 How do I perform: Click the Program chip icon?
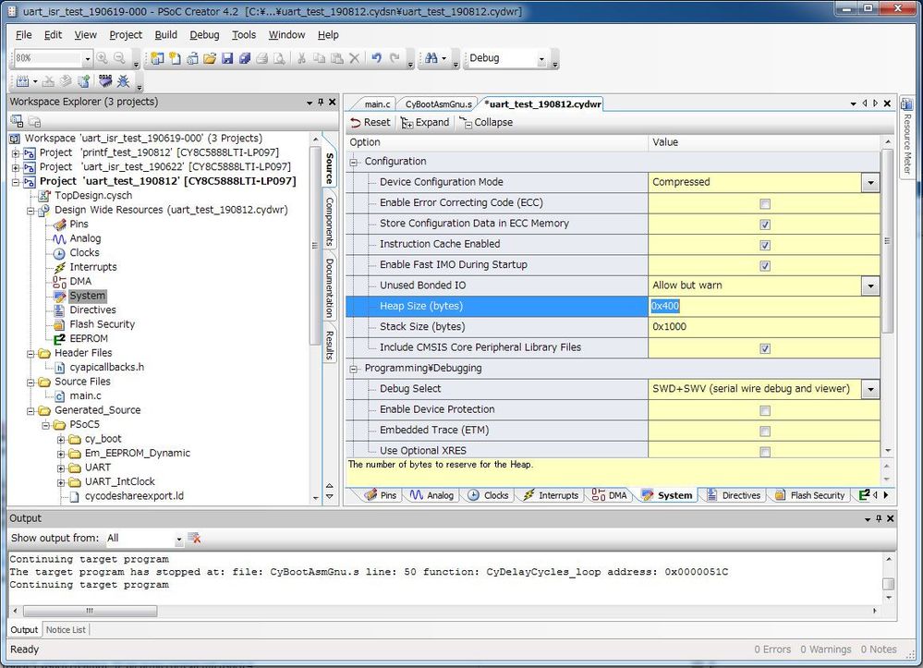[x=105, y=82]
